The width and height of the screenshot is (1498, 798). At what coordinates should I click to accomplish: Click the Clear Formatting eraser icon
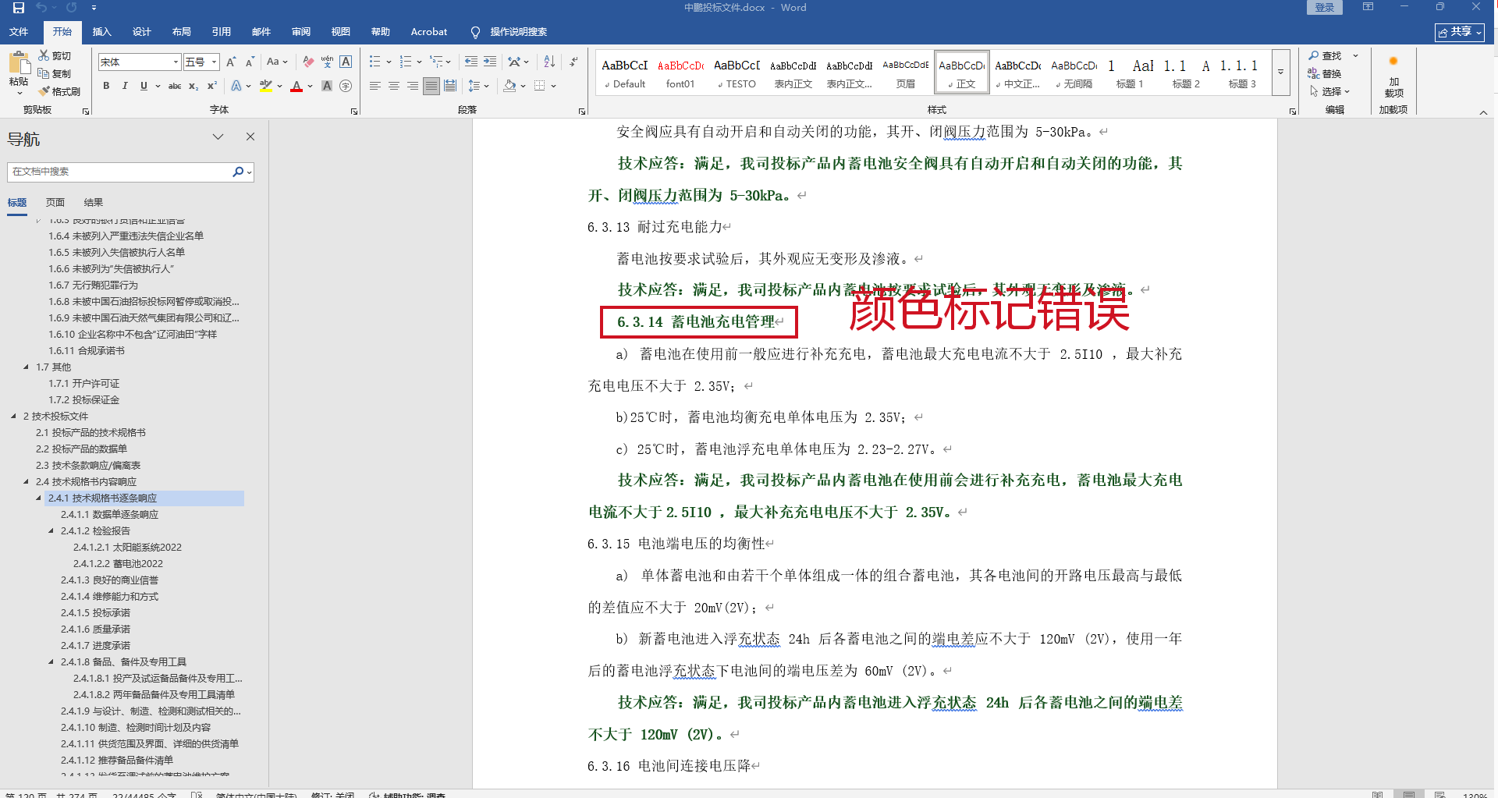pyautogui.click(x=308, y=62)
